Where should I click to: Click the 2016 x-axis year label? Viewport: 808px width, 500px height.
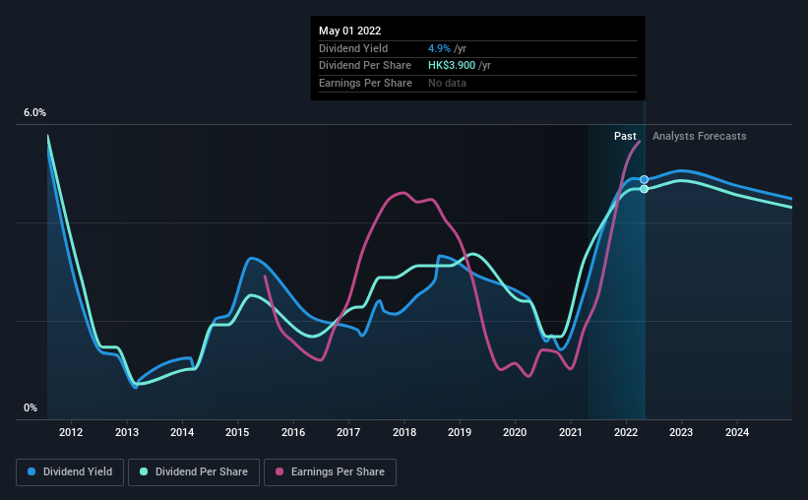coord(293,432)
